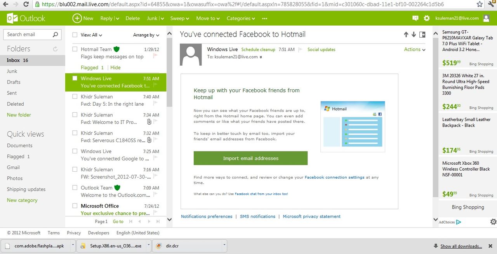
Task: Open the Sweep dropdown menu
Action: tap(180, 18)
